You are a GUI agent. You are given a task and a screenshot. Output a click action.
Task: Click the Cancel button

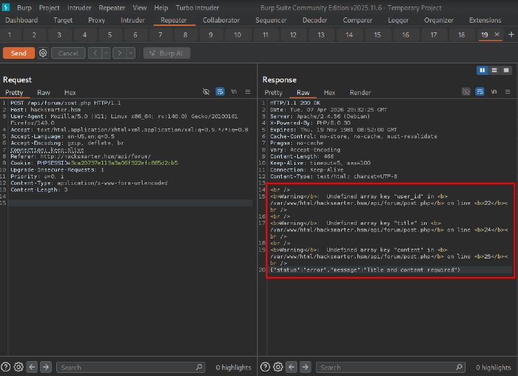click(69, 53)
